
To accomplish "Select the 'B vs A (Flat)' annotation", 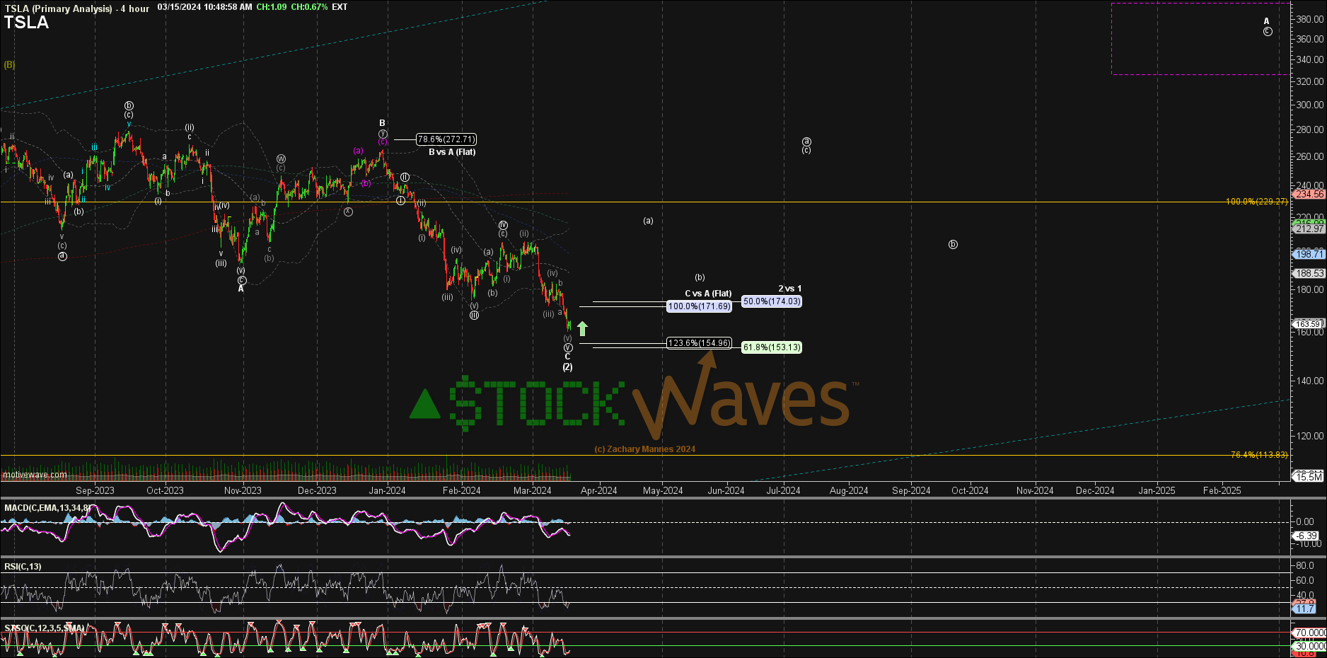I will [452, 152].
